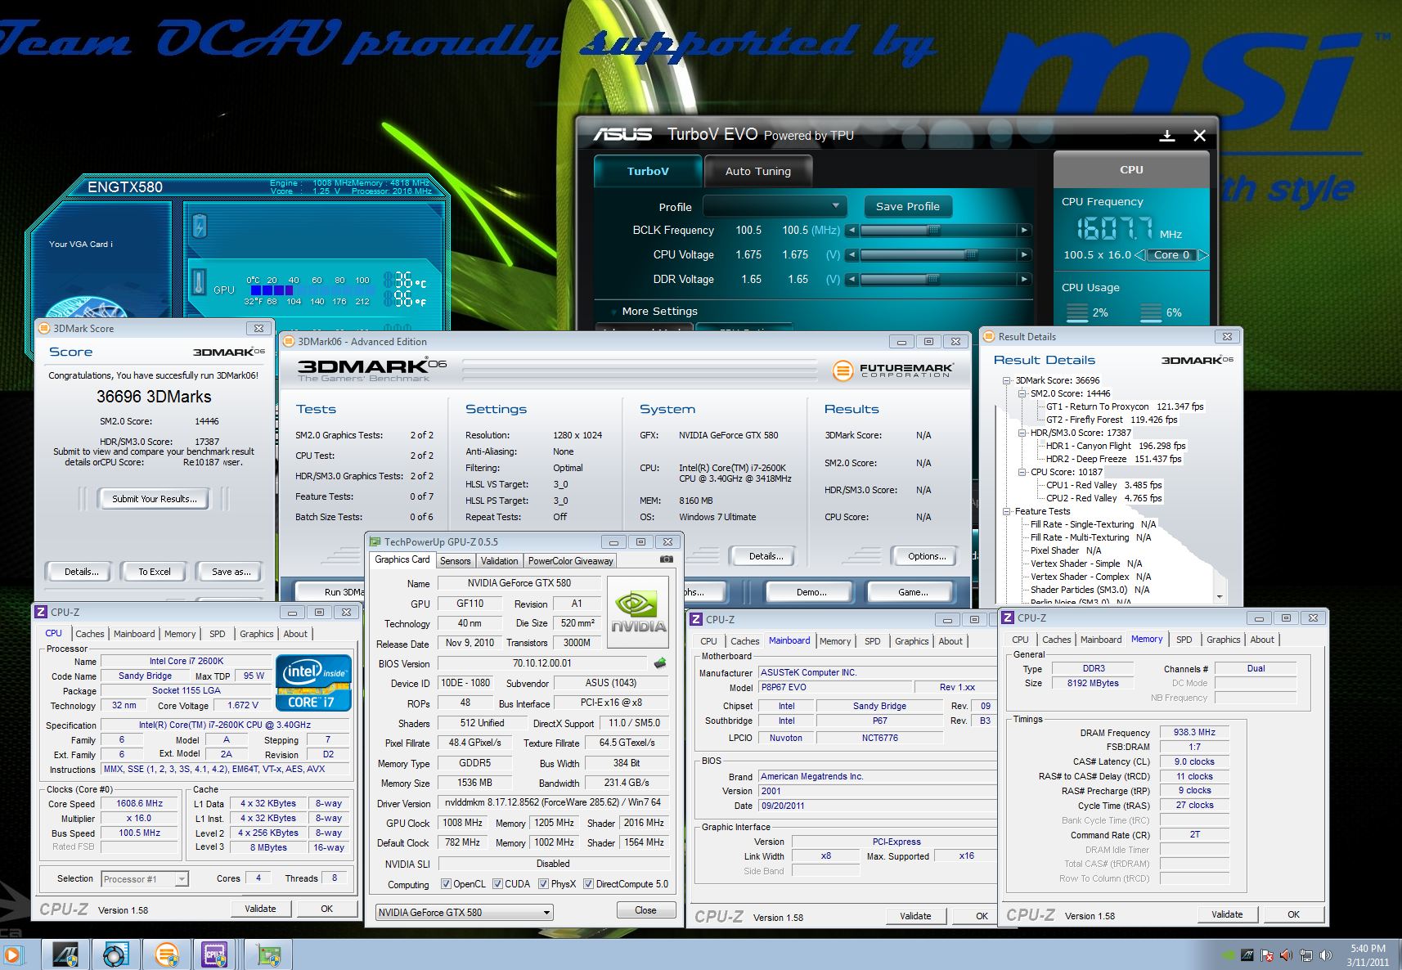Image resolution: width=1402 pixels, height=970 pixels.
Task: Open taskbar clock 5:40 PM
Action: coord(1368,955)
